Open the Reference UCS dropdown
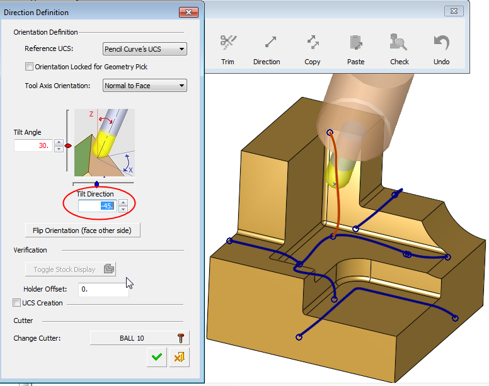The height and width of the screenshot is (386, 489). click(x=144, y=49)
